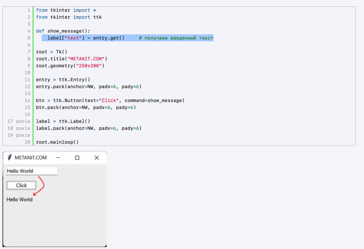This screenshot has width=364, height=249.
Task: Maximize the METANIT.COM window
Action: point(77,158)
